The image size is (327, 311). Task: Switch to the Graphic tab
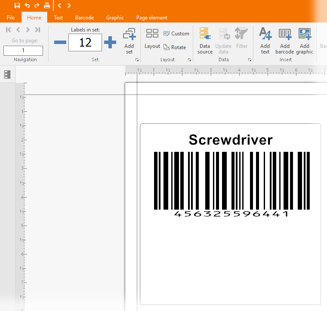coord(115,18)
